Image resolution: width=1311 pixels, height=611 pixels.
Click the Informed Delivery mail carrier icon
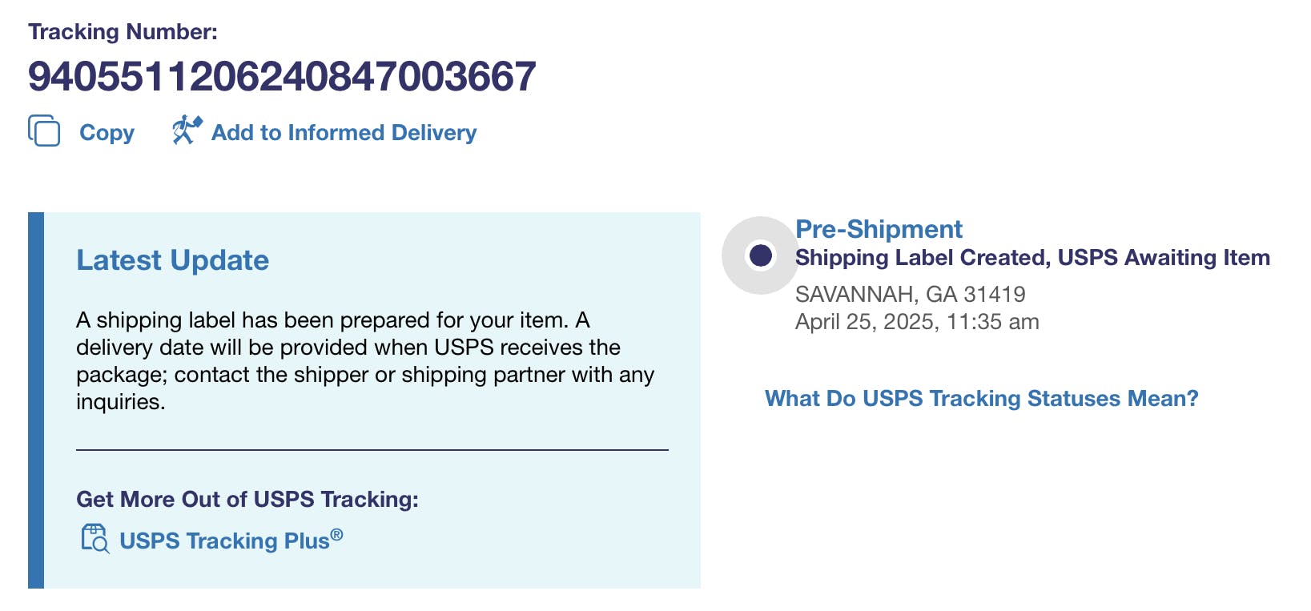pos(186,130)
